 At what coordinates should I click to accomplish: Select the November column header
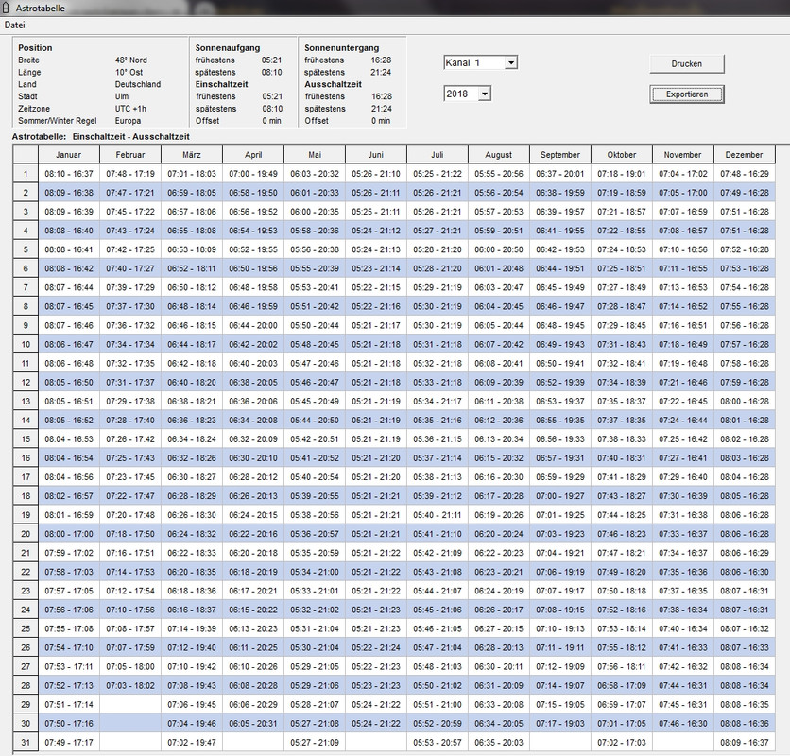point(684,155)
